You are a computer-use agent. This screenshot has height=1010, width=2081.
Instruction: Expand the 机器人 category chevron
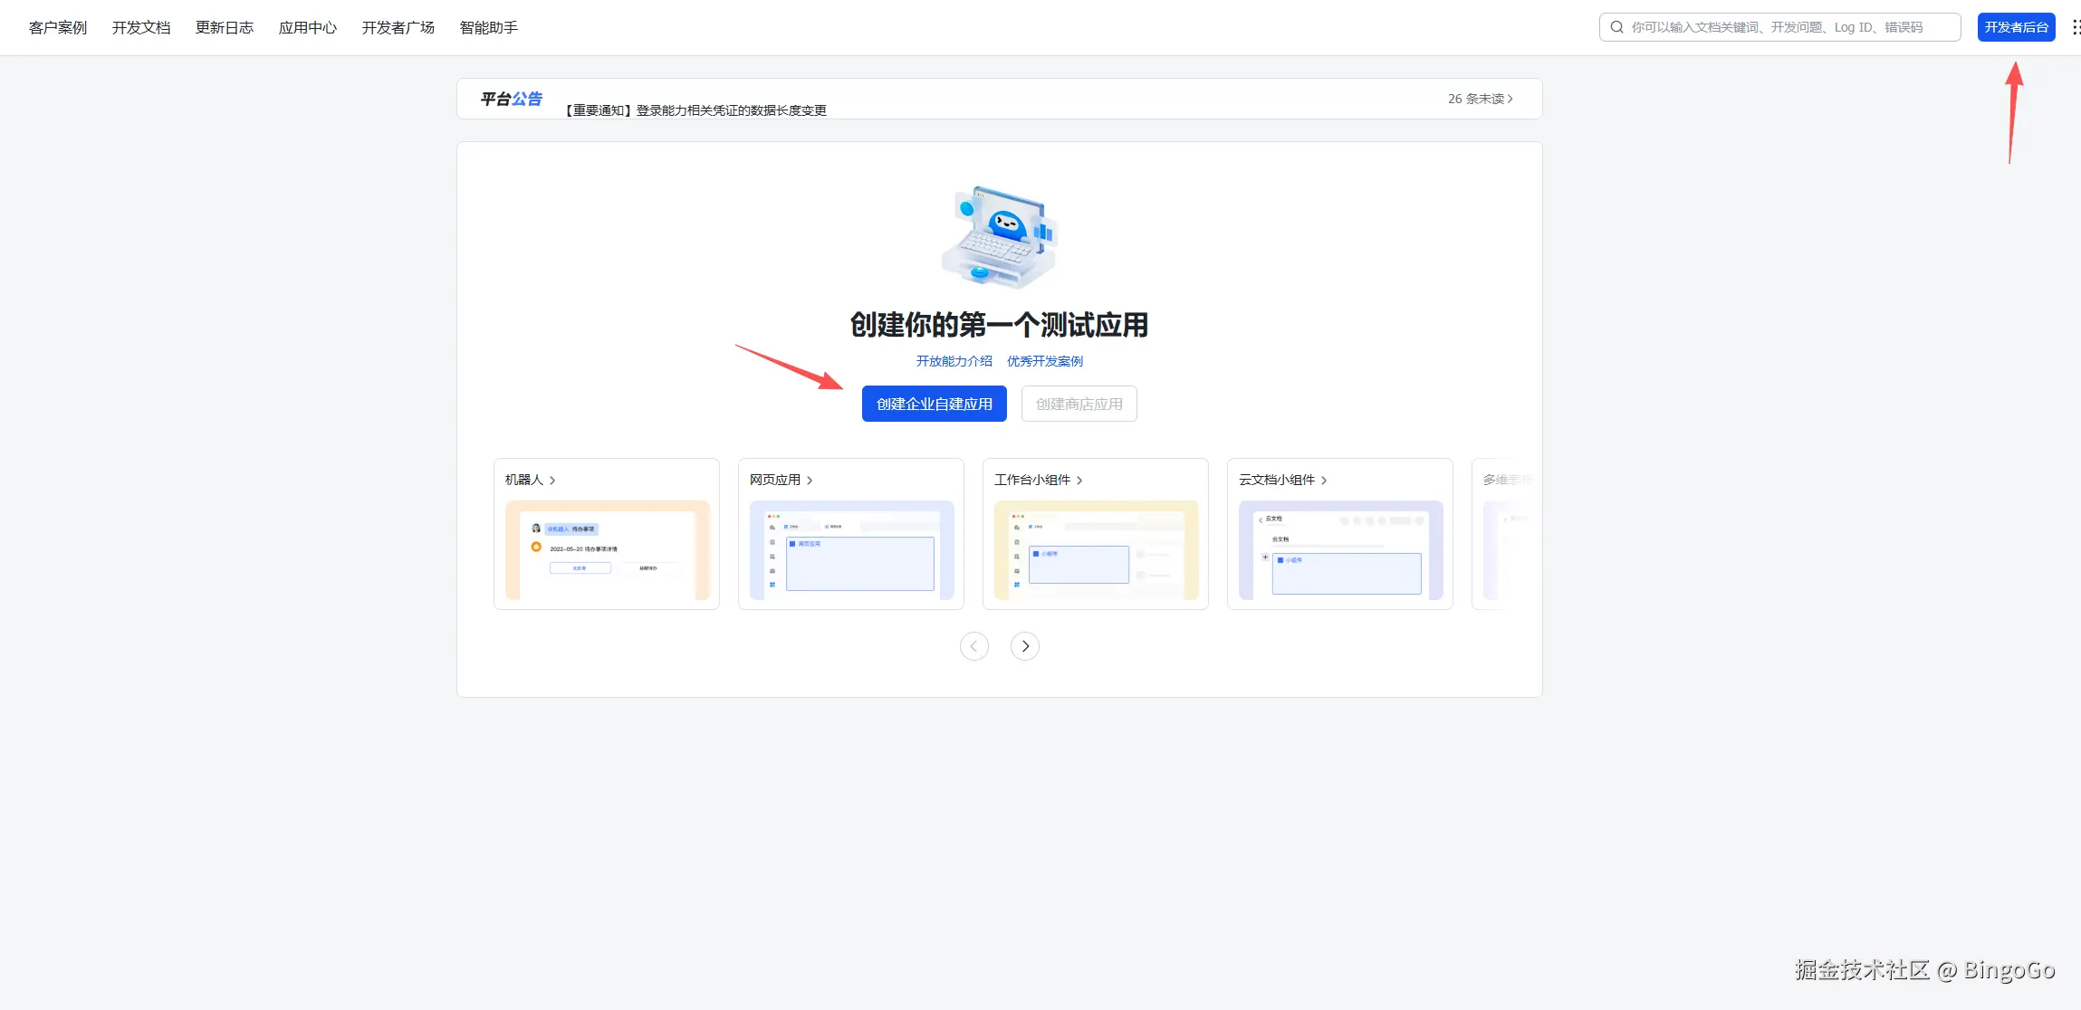tap(554, 480)
